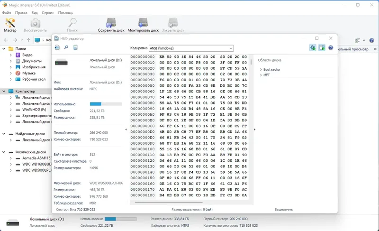Viewport: 379px width, 231px height.
Task: Click right panel collapse arrow of hex view
Action: [255, 129]
